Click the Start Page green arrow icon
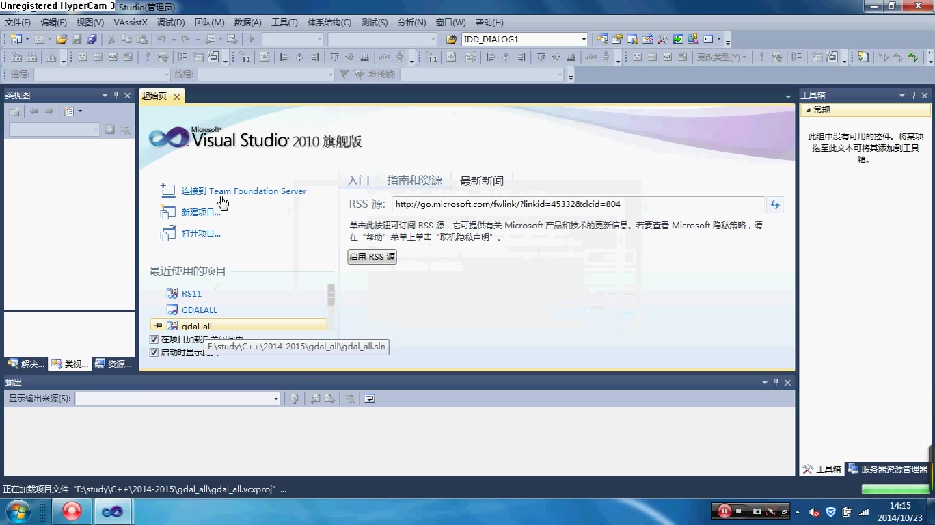This screenshot has width=935, height=525. click(677, 39)
